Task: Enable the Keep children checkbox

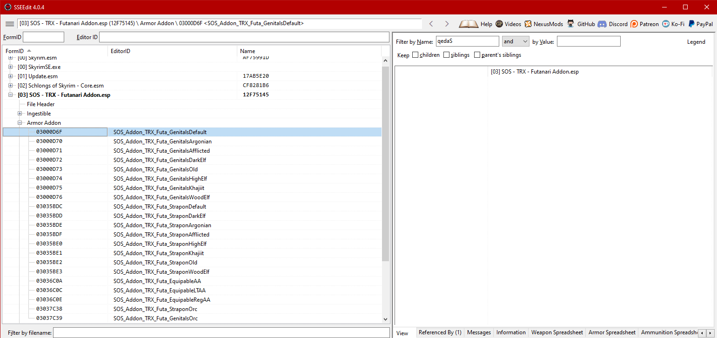Action: [x=415, y=55]
